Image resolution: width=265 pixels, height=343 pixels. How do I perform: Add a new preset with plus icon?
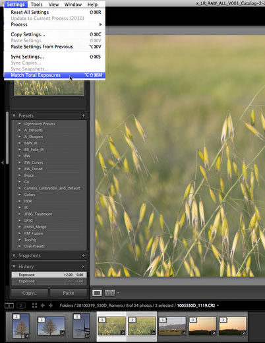(83, 115)
